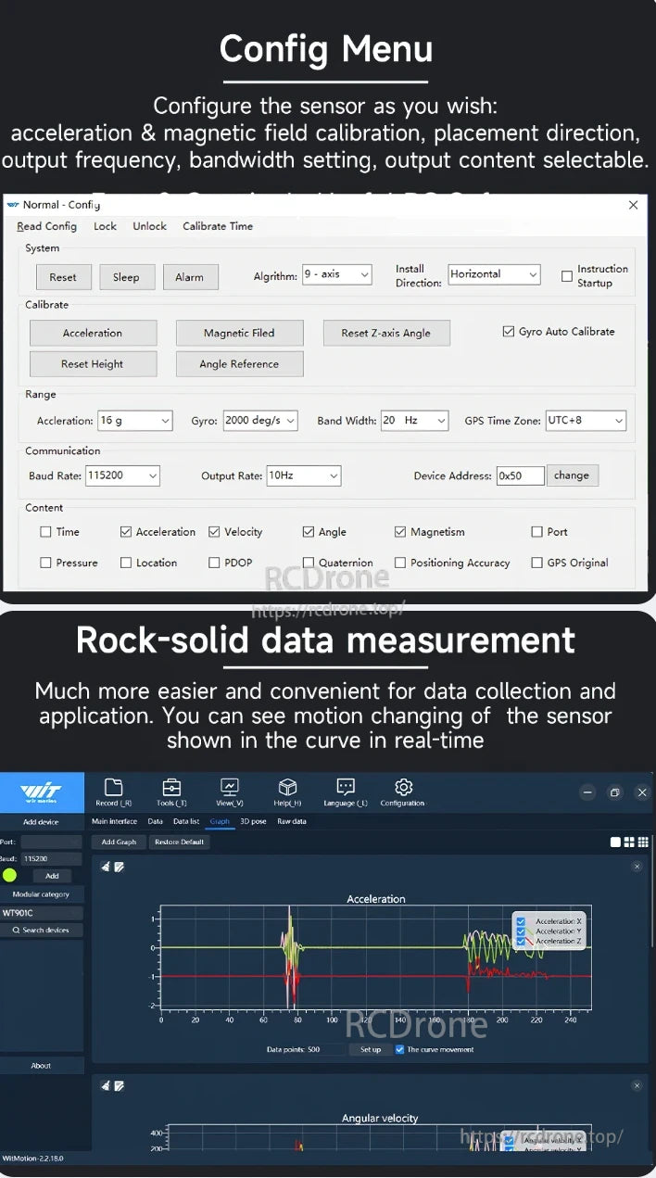The height and width of the screenshot is (1178, 656).
Task: Enable the Instruction Startup checkbox
Action: point(567,276)
